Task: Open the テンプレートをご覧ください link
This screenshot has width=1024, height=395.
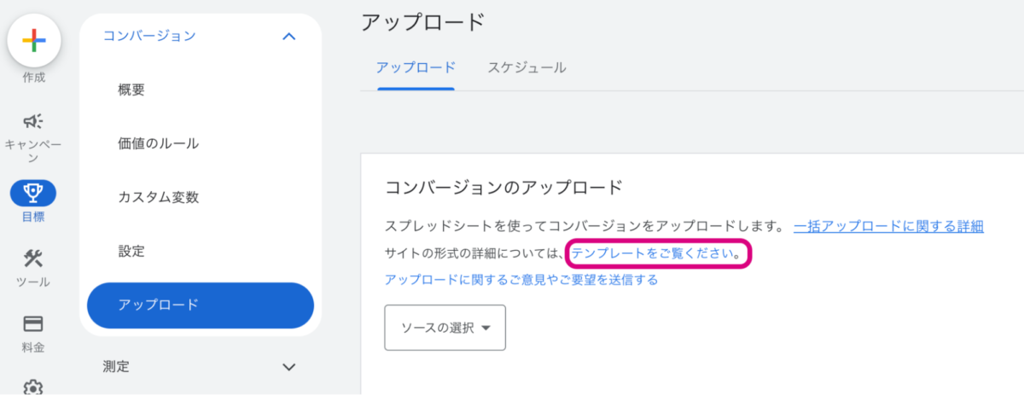Action: pyautogui.click(x=655, y=253)
